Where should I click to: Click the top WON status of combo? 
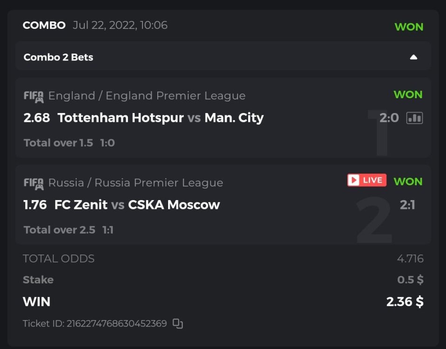[x=409, y=27]
